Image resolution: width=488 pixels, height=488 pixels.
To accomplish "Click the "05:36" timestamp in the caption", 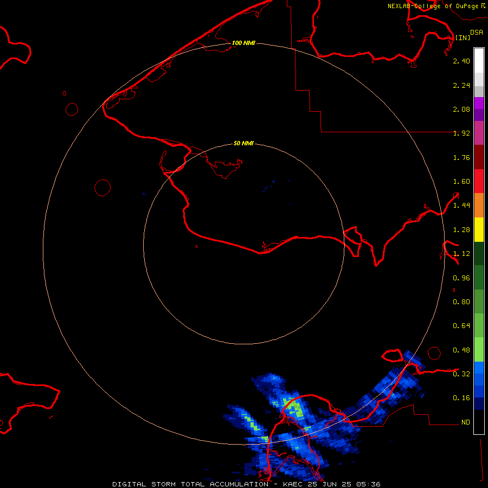I will [368, 484].
